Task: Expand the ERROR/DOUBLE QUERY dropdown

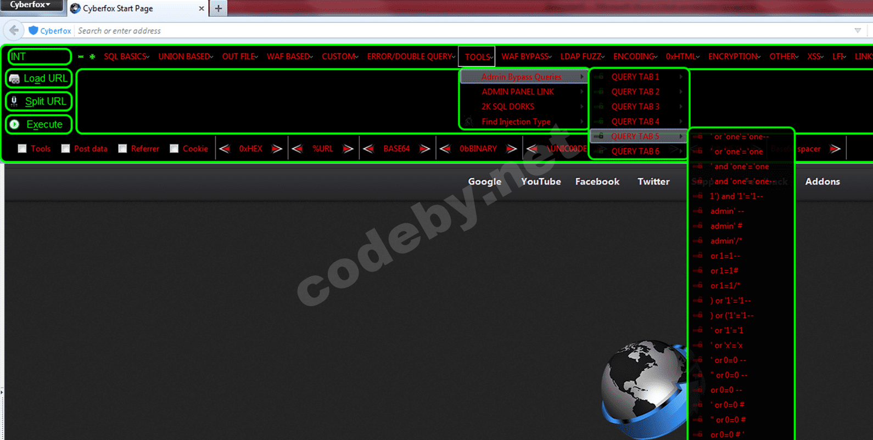Action: [411, 57]
